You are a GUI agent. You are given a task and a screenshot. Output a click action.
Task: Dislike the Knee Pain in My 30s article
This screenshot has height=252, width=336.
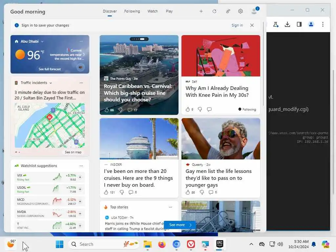point(200,109)
